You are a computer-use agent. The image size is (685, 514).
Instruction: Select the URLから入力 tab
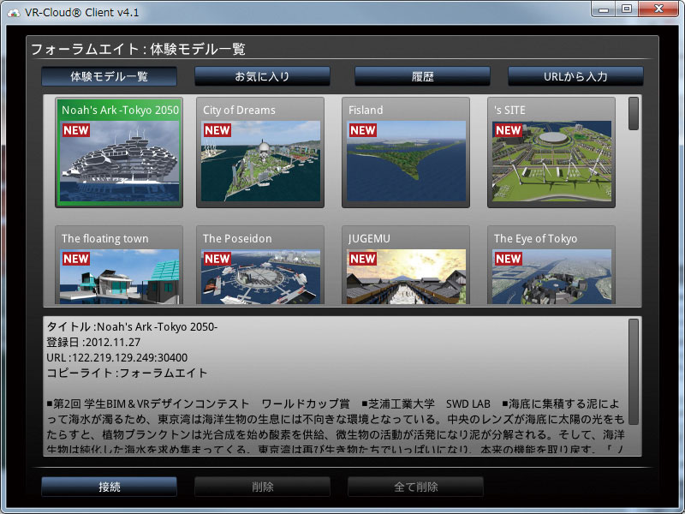[575, 76]
